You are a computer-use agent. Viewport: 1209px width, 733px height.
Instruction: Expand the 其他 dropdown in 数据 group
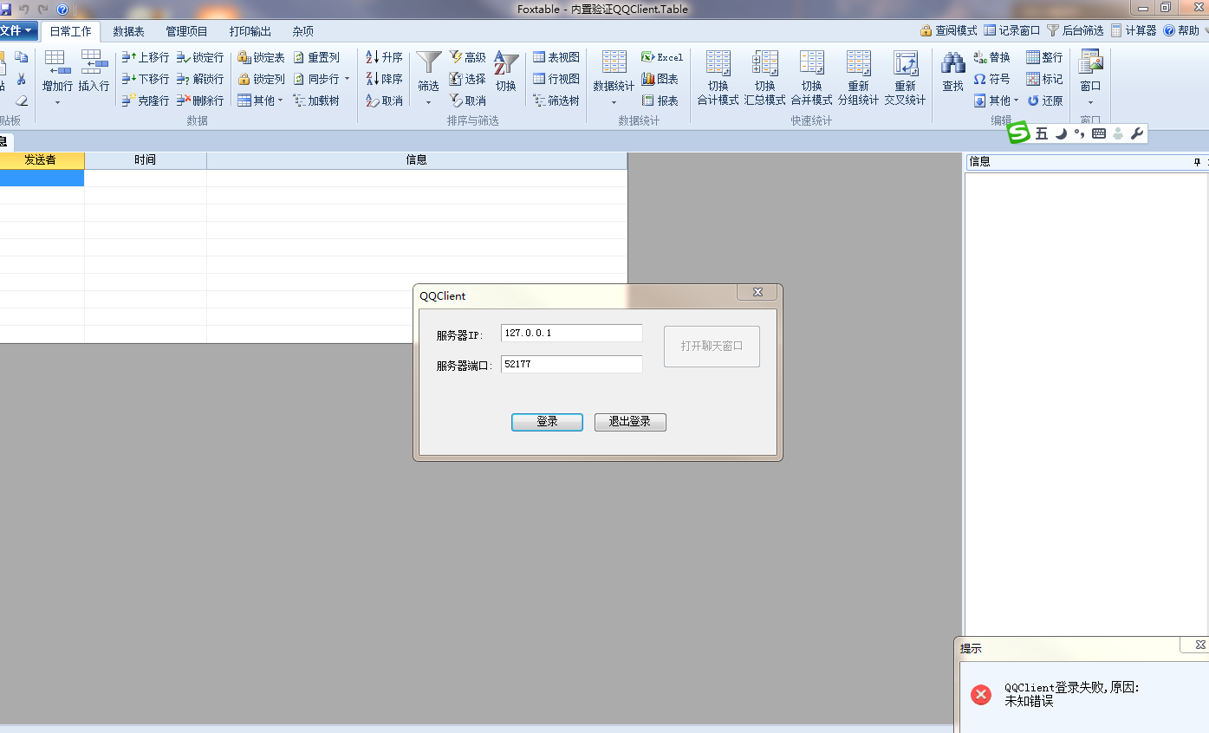coord(280,101)
